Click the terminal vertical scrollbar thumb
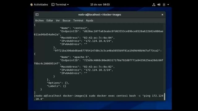Screen dimensions: 198x111 (165, 97)
